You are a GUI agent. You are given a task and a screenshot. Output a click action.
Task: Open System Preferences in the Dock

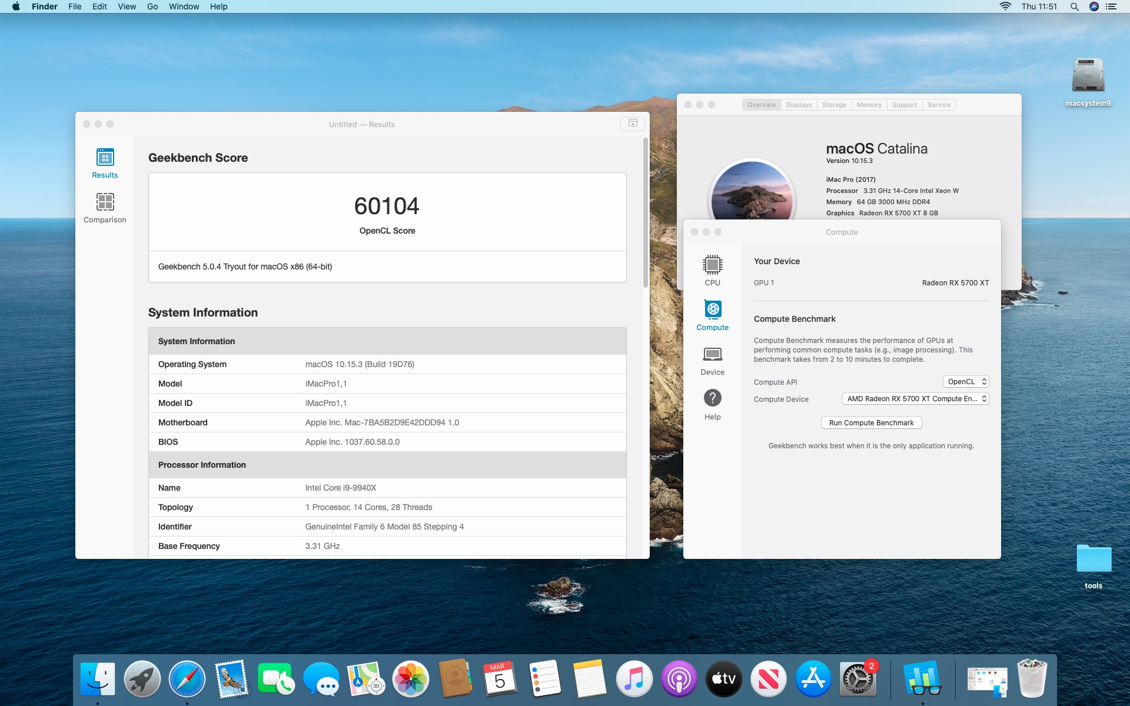coord(858,679)
